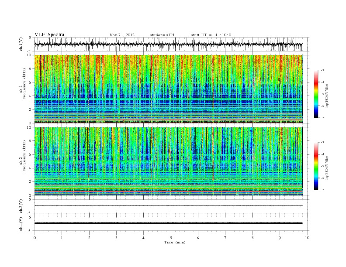
Task: Select the "start UT = 4 :10: 0" text
Action: pos(211,35)
